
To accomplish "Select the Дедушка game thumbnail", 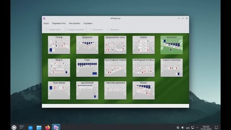I will (x=87, y=45).
